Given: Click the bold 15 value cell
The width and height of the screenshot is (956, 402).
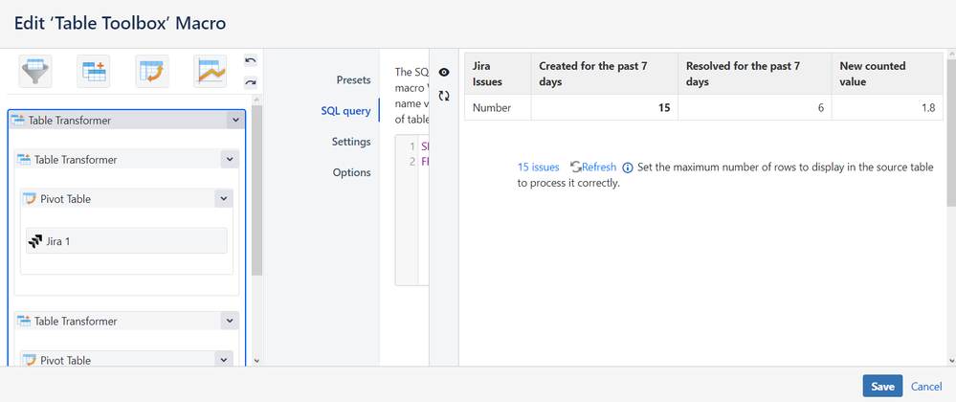Looking at the screenshot, I should coord(604,107).
